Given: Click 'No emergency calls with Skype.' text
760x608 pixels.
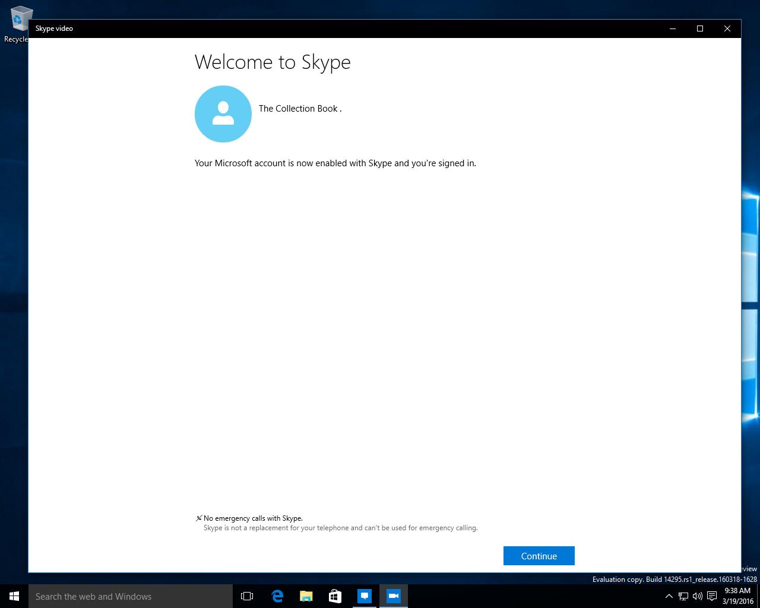Looking at the screenshot, I should (253, 518).
